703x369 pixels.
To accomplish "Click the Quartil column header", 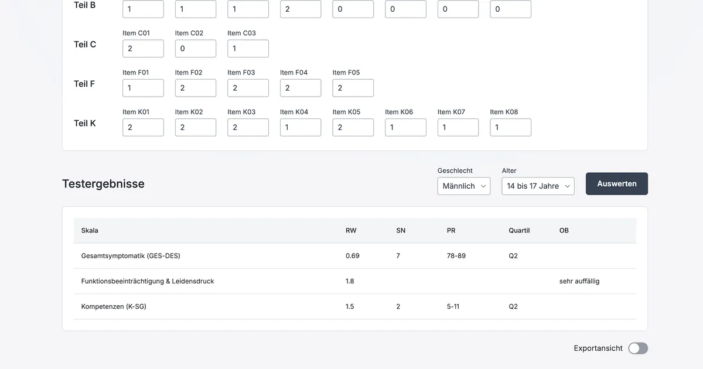I will pyautogui.click(x=519, y=231).
